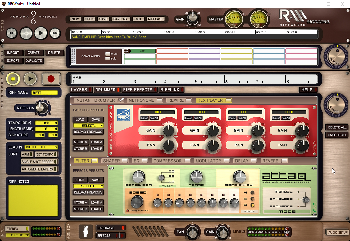The height and width of the screenshot is (241, 350).
Task: Switch to the LAYERS tab
Action: (x=81, y=90)
